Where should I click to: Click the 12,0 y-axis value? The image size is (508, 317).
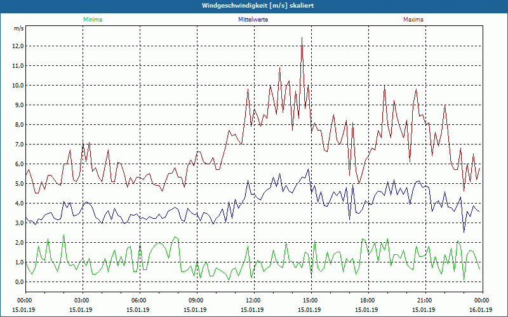(18, 46)
